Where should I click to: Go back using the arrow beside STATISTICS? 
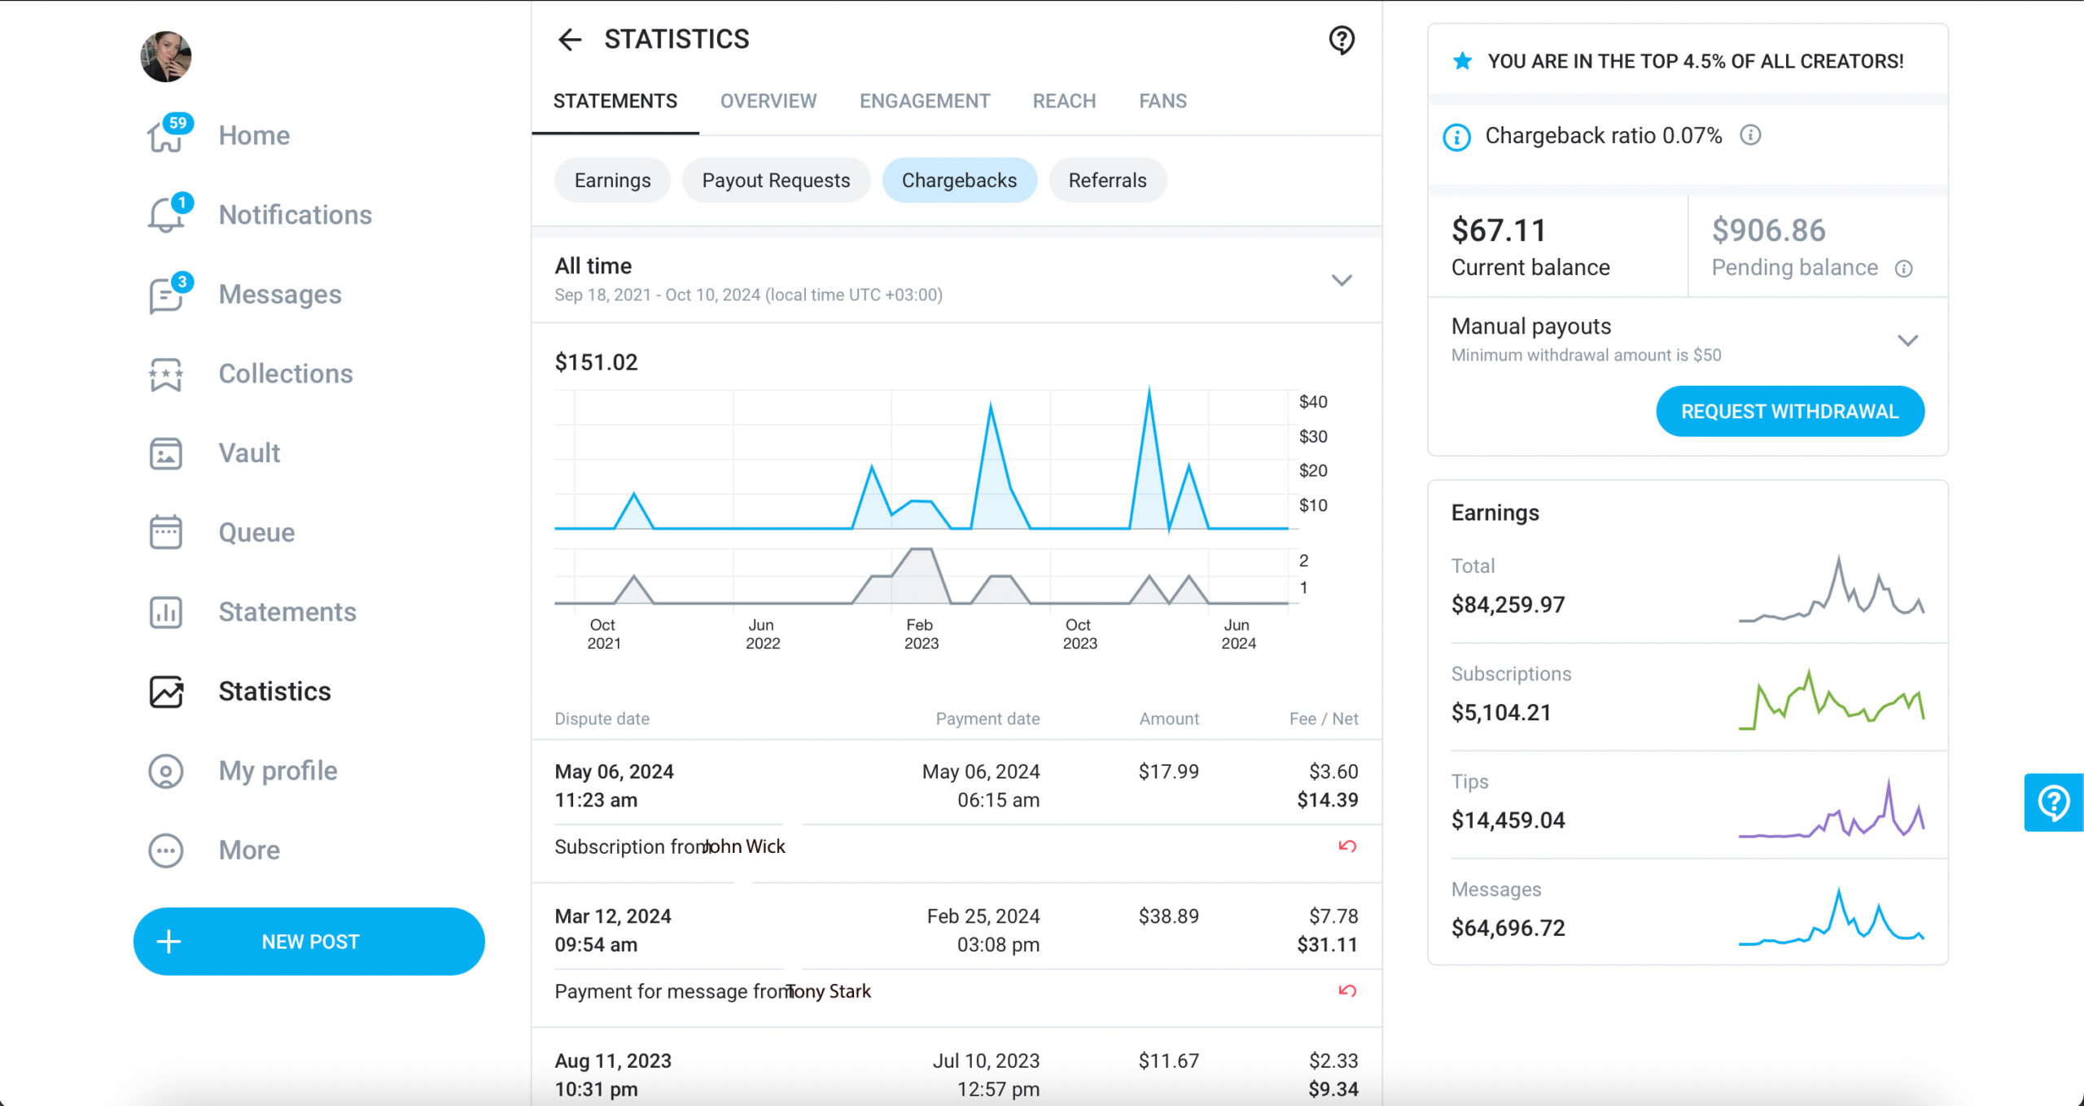[x=570, y=39]
